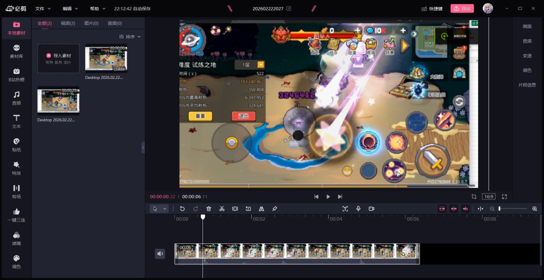Open the 本地素材 local materials panel
544x280 pixels.
coord(16,28)
